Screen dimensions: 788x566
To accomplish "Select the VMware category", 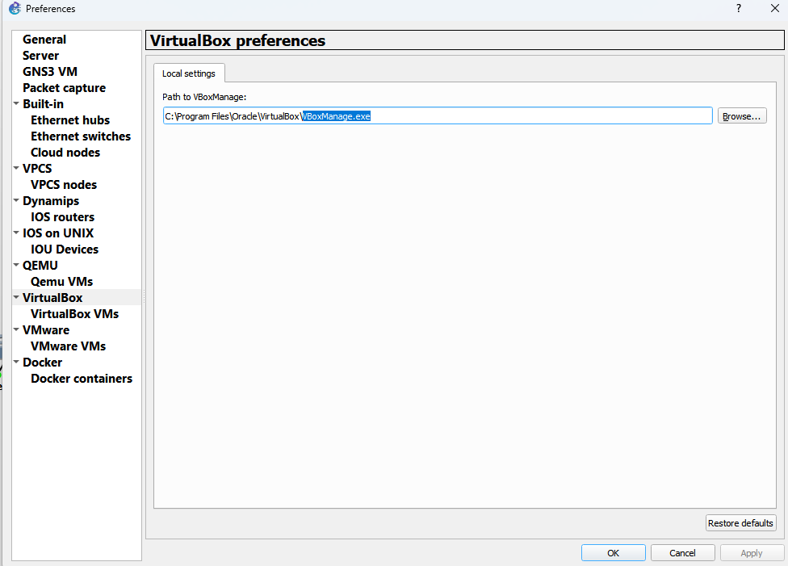I will (46, 329).
